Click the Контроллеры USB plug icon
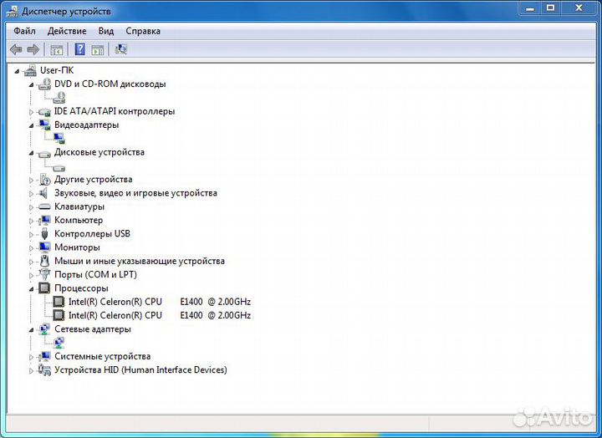 (44, 233)
